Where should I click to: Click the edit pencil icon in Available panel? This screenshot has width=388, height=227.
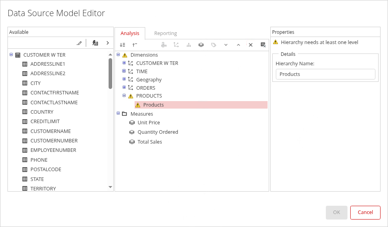coord(79,43)
